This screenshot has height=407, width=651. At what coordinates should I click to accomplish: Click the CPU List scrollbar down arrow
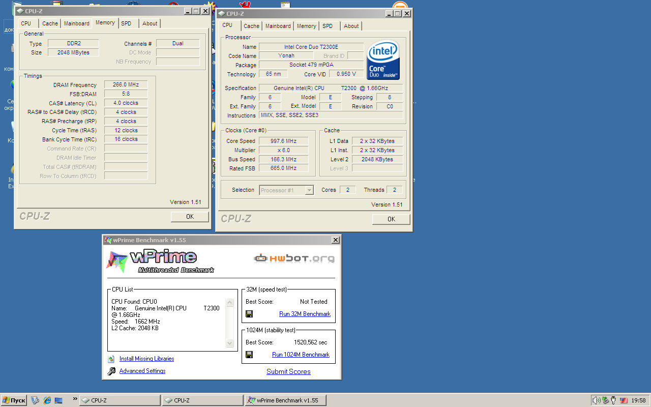click(229, 343)
